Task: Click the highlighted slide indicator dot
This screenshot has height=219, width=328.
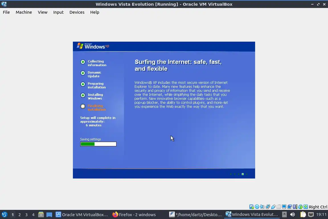Action: [x=243, y=174]
